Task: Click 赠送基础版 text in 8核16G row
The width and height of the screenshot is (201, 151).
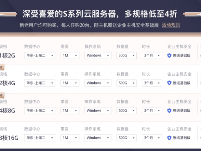Action: pyautogui.click(x=182, y=138)
